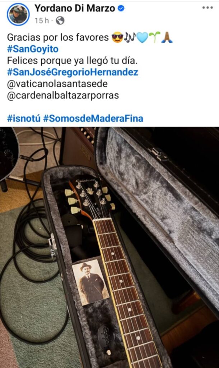Click the Epiphone guitar headstock in the photo
The width and height of the screenshot is (219, 368).
point(90,197)
